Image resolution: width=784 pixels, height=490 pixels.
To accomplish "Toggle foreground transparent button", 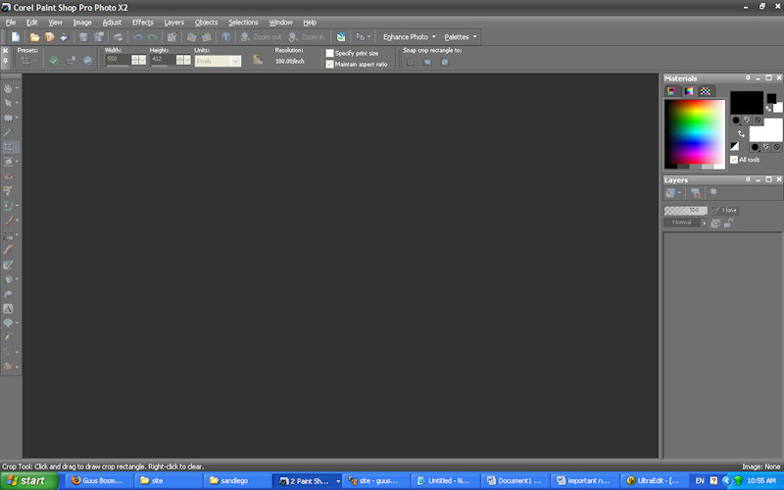I will pos(758,120).
